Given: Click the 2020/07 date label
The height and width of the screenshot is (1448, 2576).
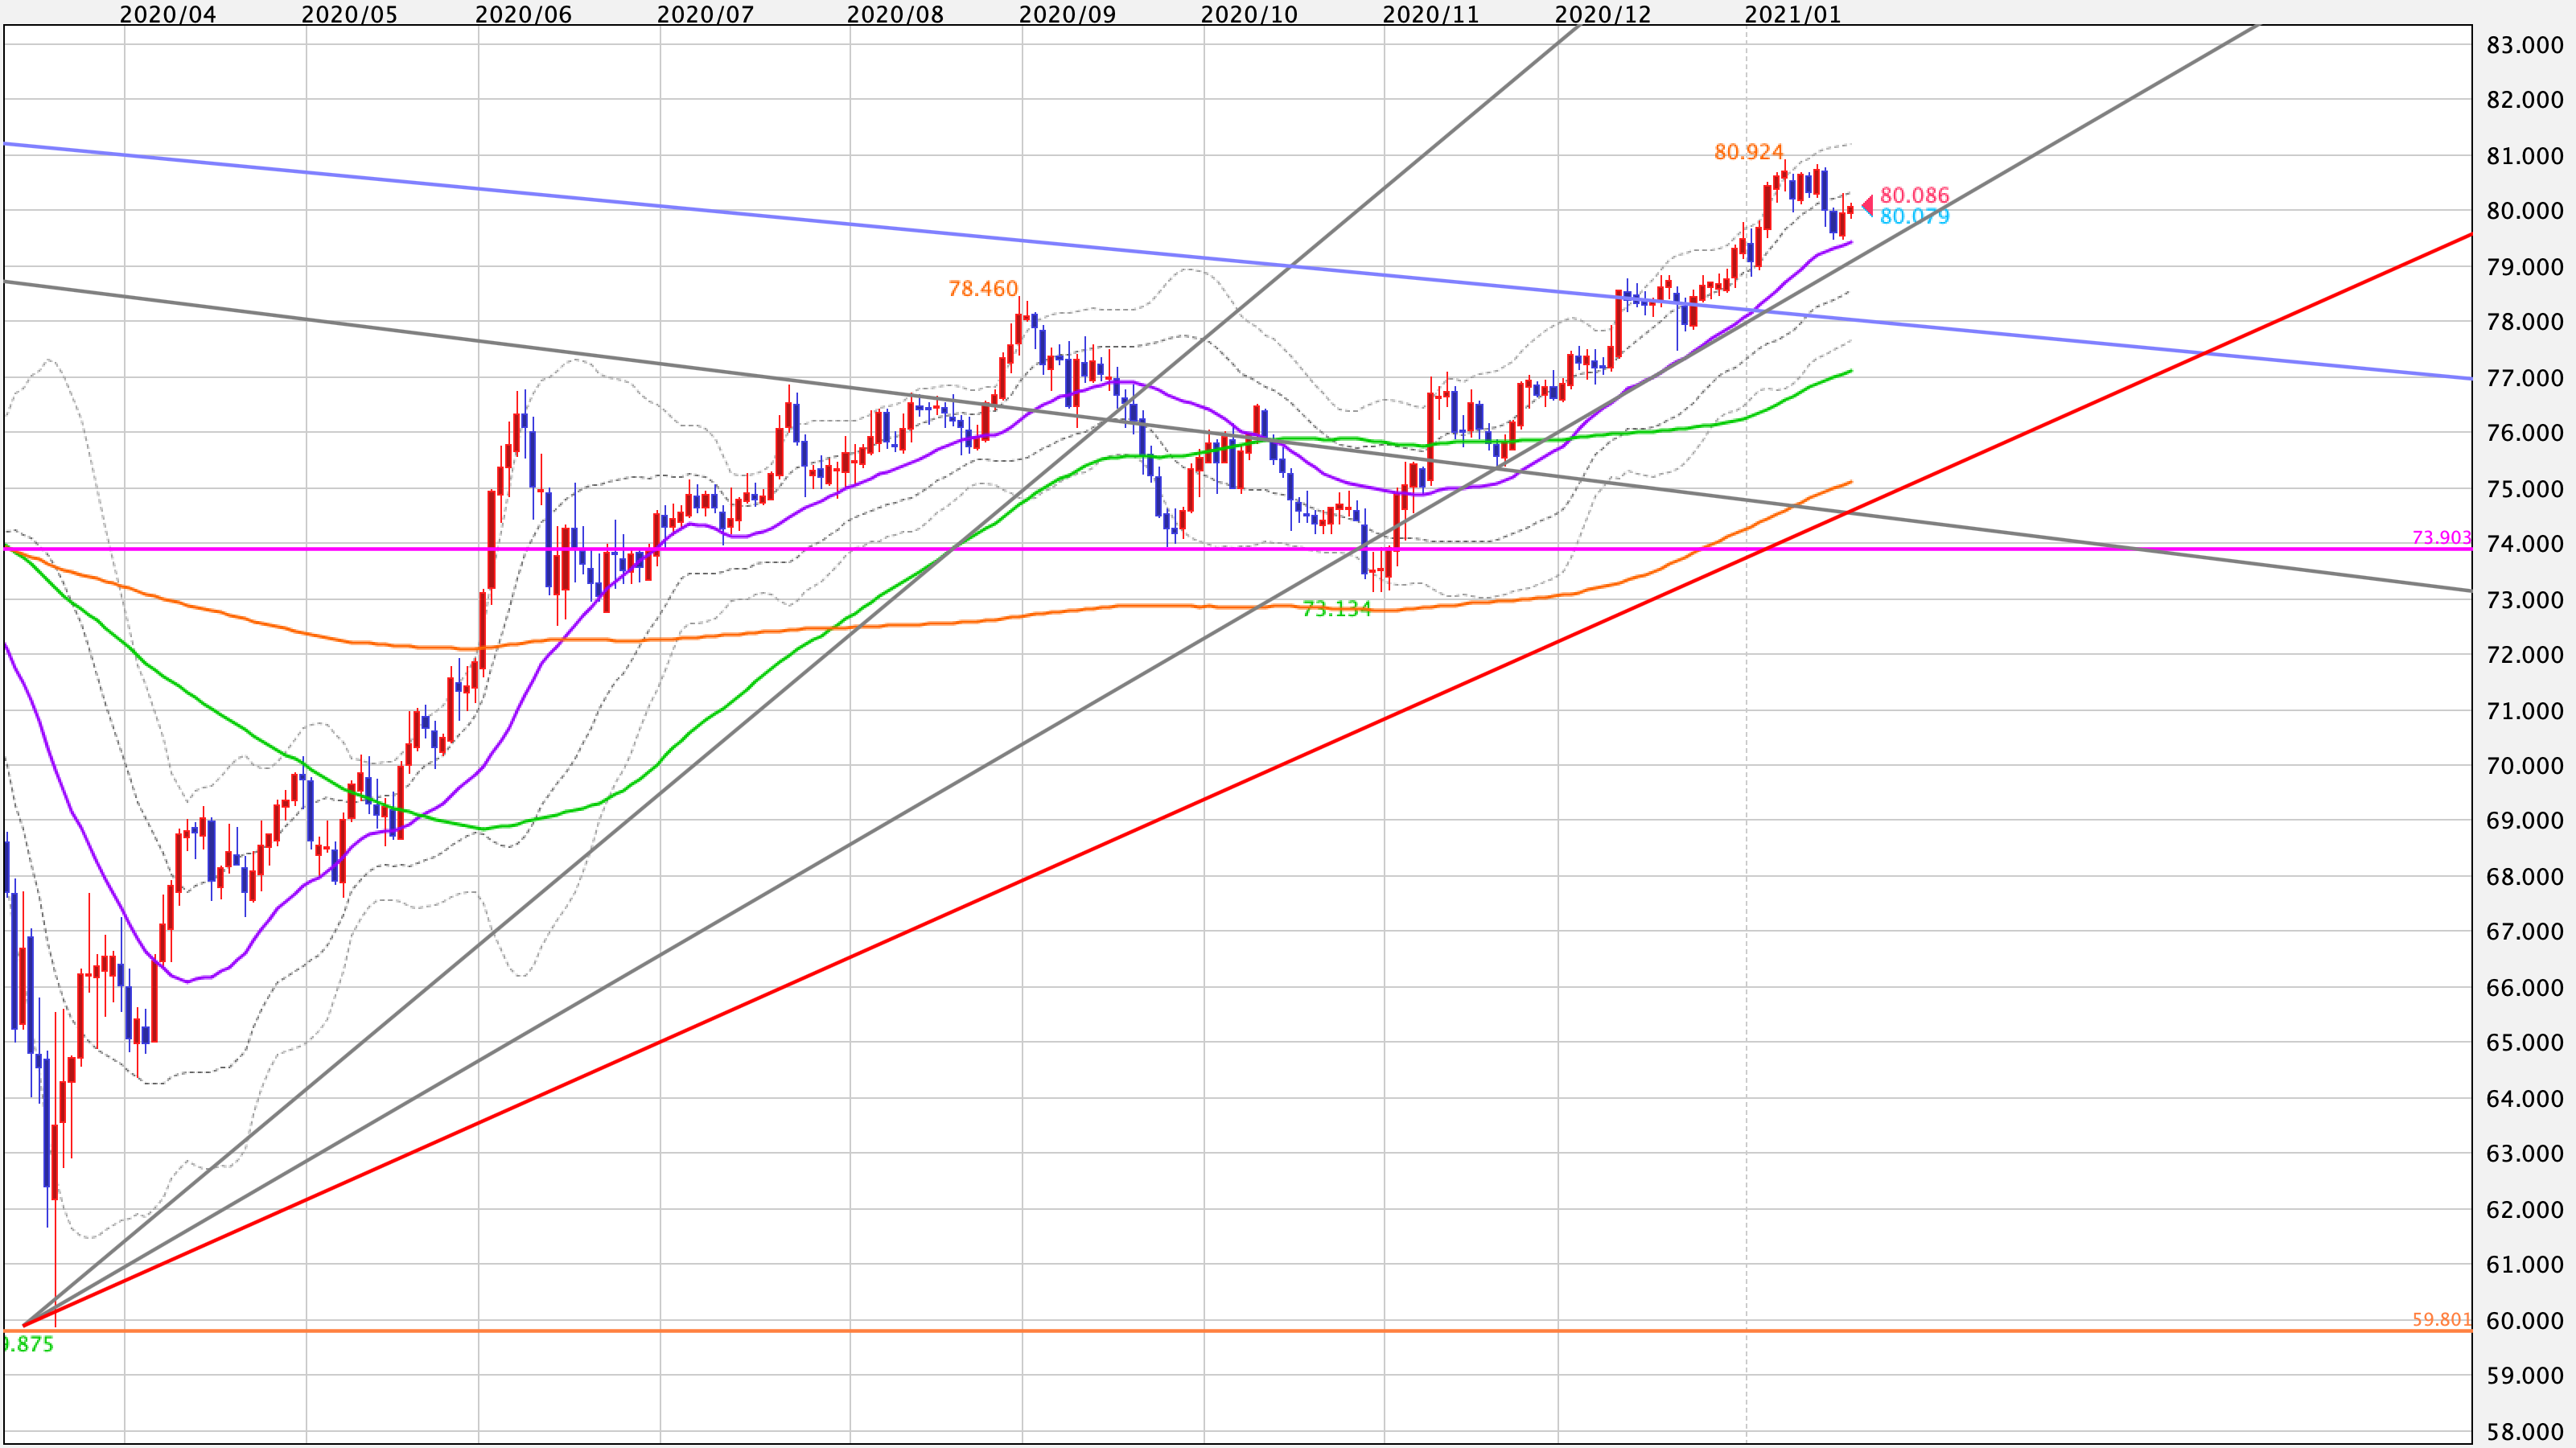Looking at the screenshot, I should click(705, 14).
